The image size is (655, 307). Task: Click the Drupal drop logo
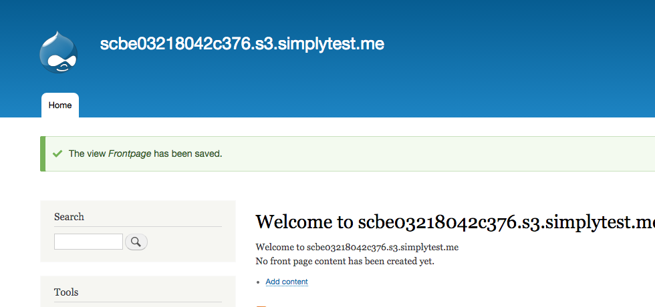pyautogui.click(x=59, y=52)
